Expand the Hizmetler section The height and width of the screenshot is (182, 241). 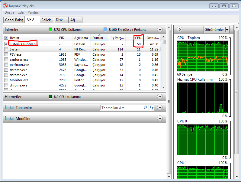pos(160,97)
